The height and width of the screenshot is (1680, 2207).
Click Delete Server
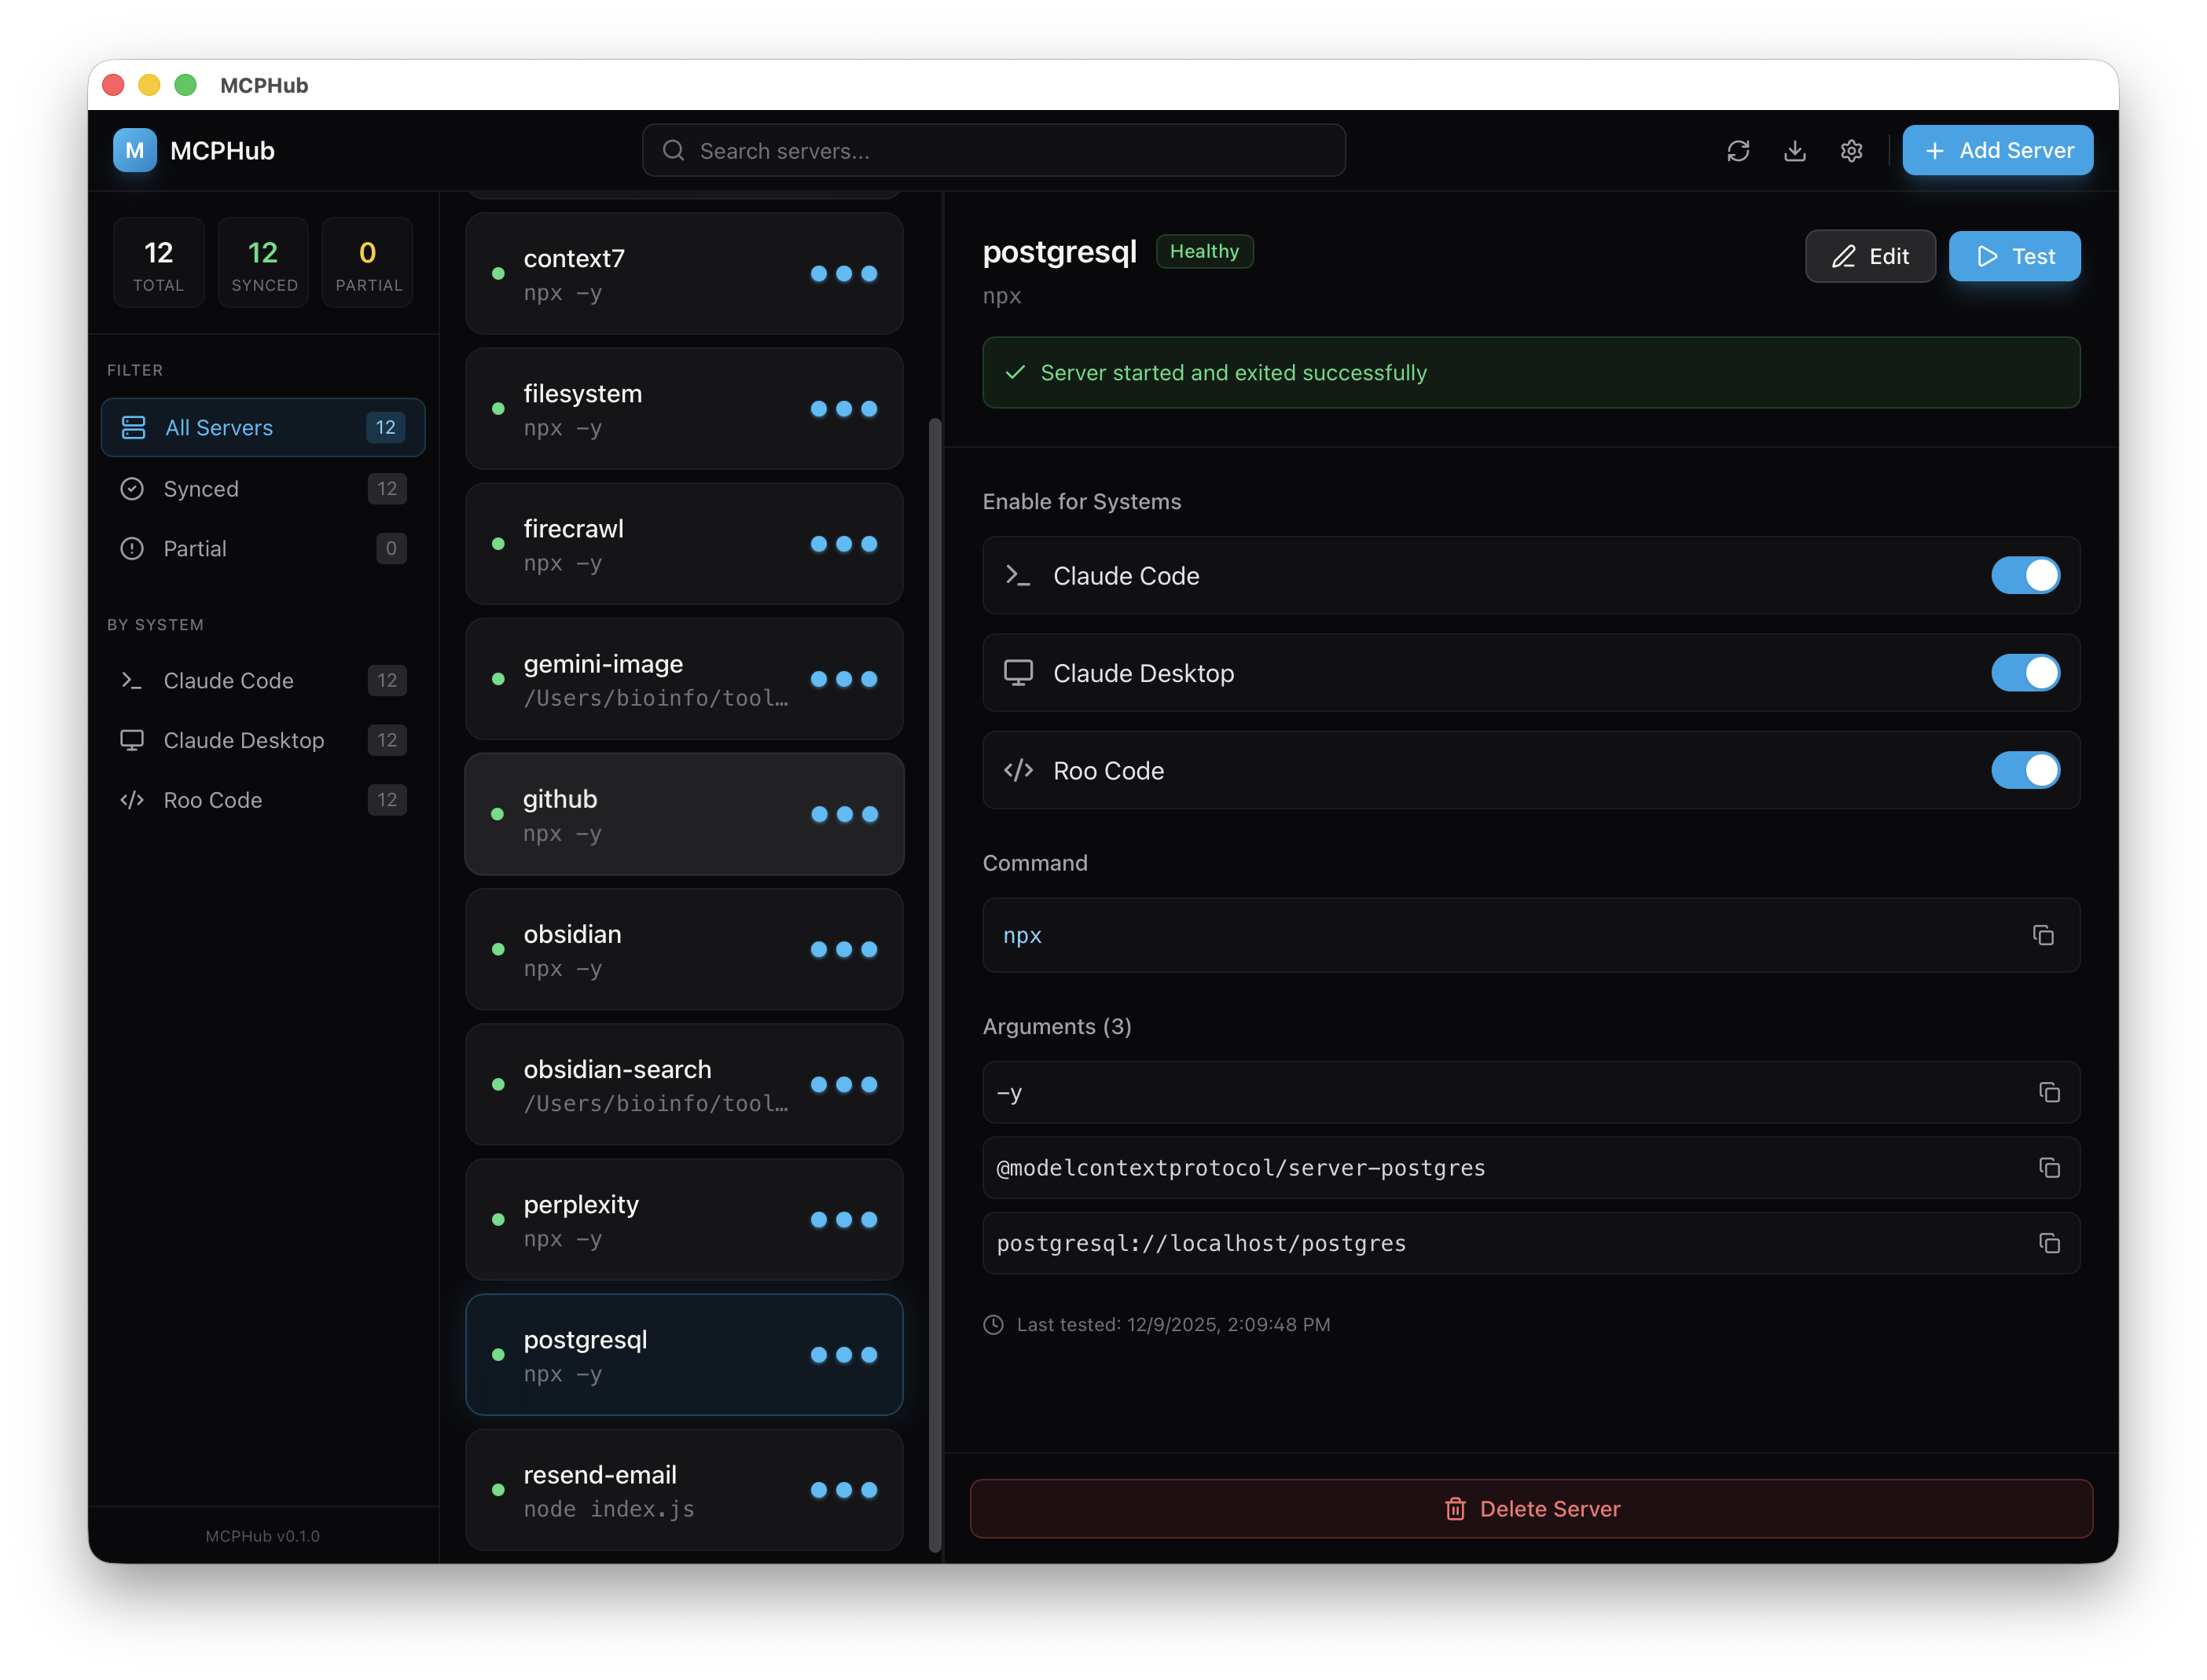(1531, 1509)
